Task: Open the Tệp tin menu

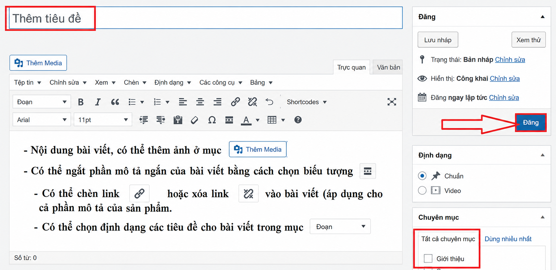Action: click(x=27, y=82)
